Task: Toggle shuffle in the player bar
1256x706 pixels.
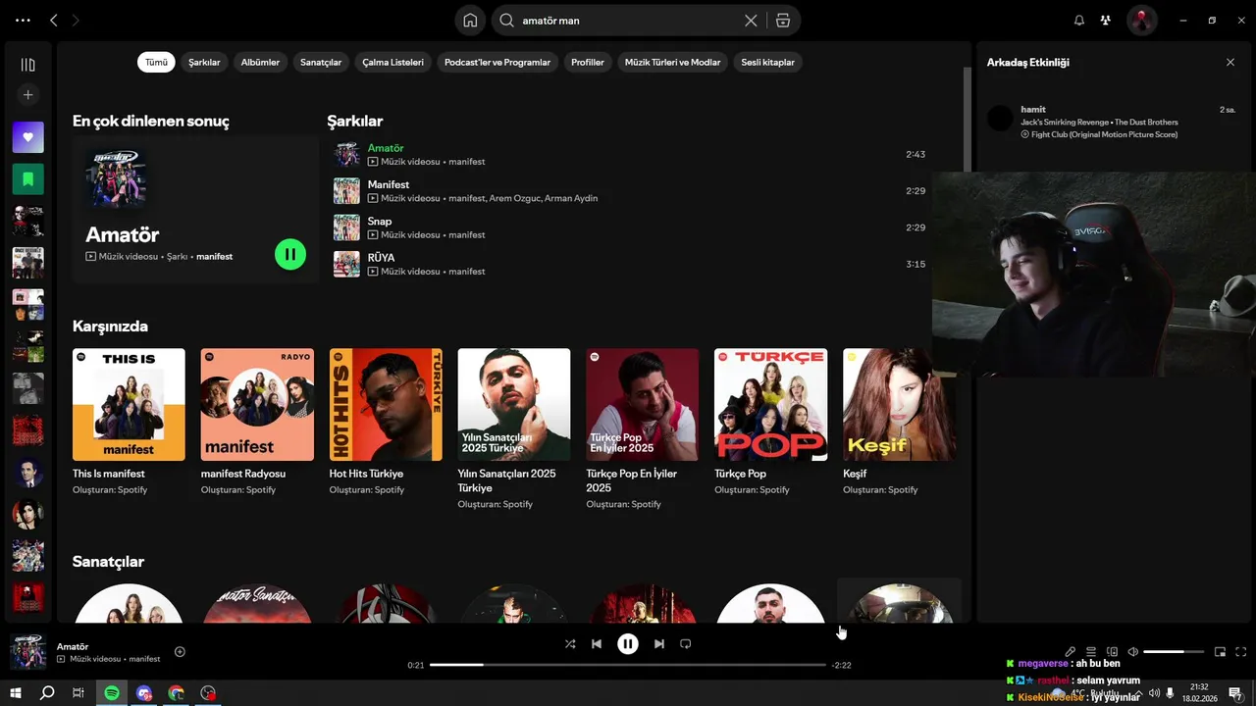Action: pos(570,644)
